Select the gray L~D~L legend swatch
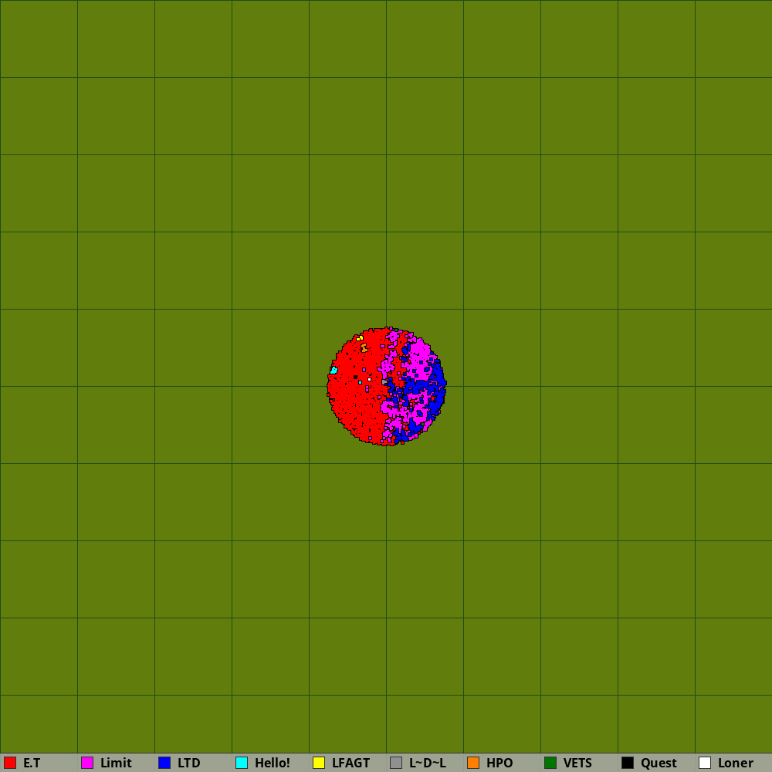The width and height of the screenshot is (772, 772). coord(396,763)
